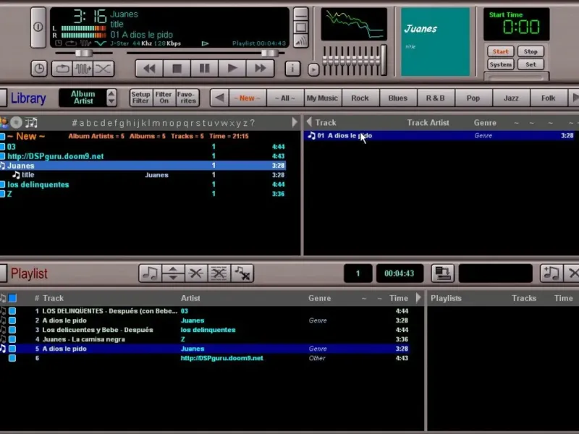Click the tall info button beside the player display
579x434 pixels.
pyautogui.click(x=38, y=27)
